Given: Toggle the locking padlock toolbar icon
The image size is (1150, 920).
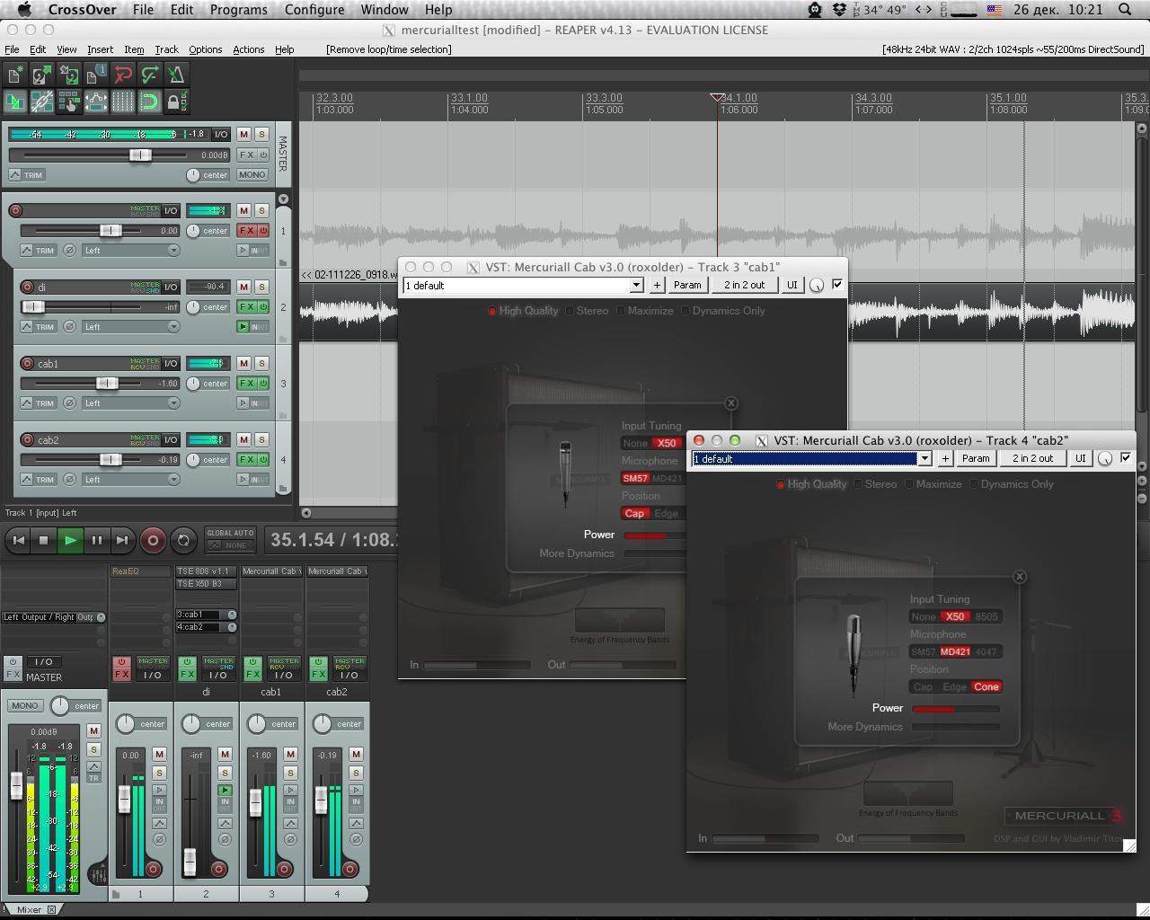Looking at the screenshot, I should pyautogui.click(x=175, y=102).
